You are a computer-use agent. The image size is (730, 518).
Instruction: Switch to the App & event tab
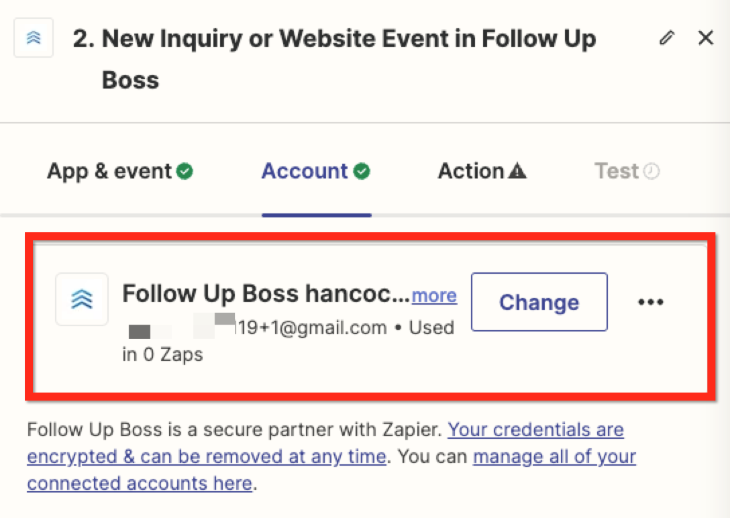tap(119, 171)
